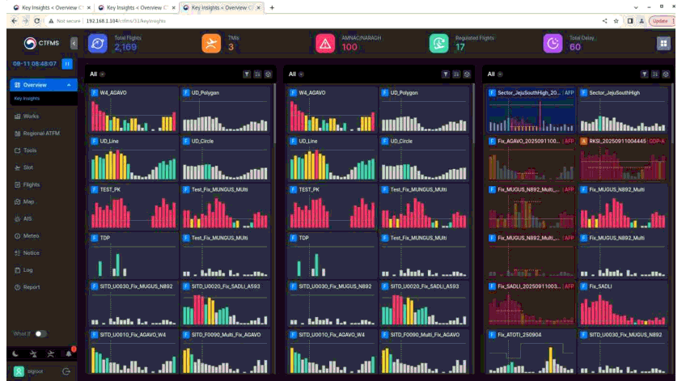Screen dimensions: 686x381
Task: Open the TEST_PK chart in leftmost panel
Action: 133,207
